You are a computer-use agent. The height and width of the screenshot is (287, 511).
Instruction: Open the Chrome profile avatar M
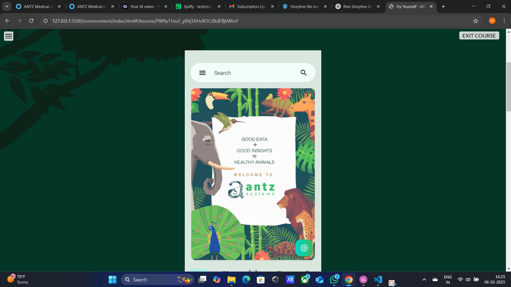(x=492, y=21)
